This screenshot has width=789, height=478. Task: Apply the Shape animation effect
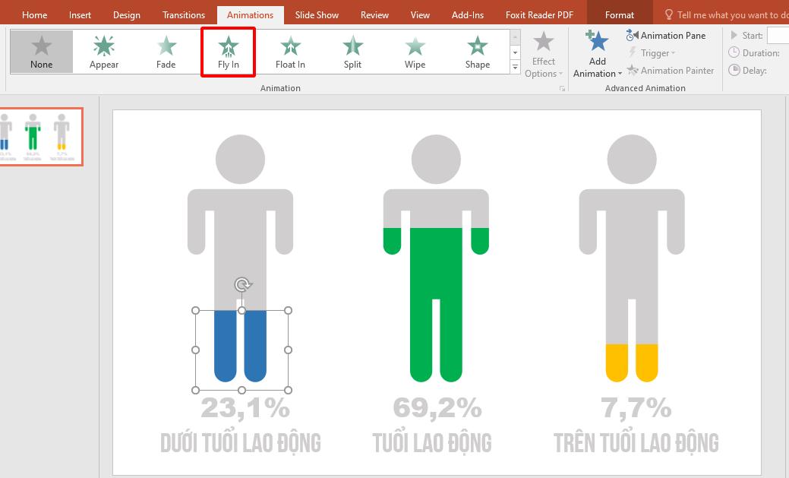[477, 51]
